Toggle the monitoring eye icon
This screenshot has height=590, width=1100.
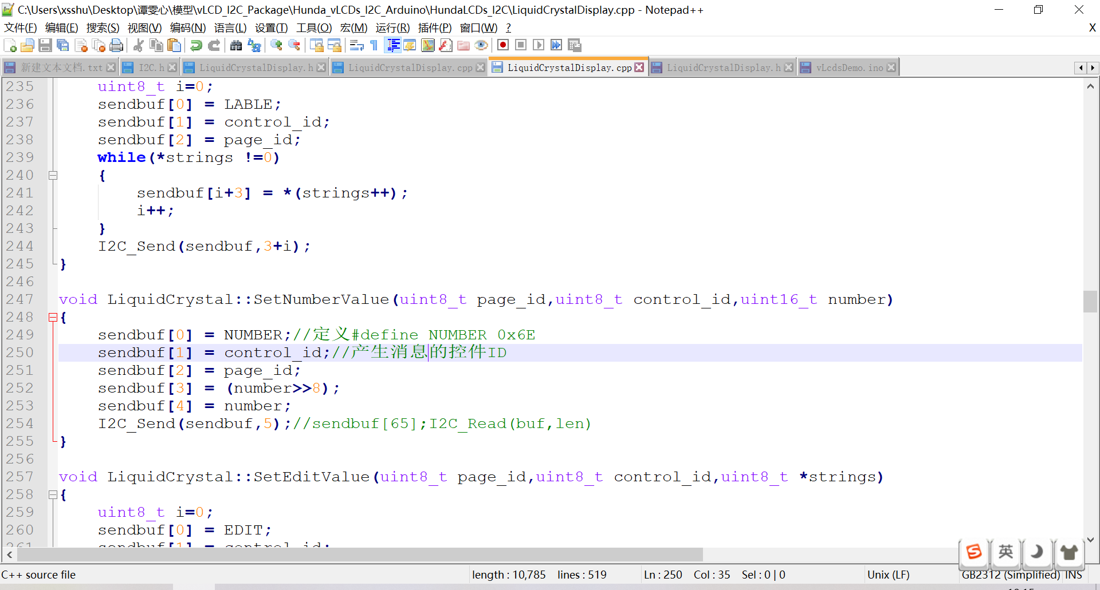tap(481, 45)
